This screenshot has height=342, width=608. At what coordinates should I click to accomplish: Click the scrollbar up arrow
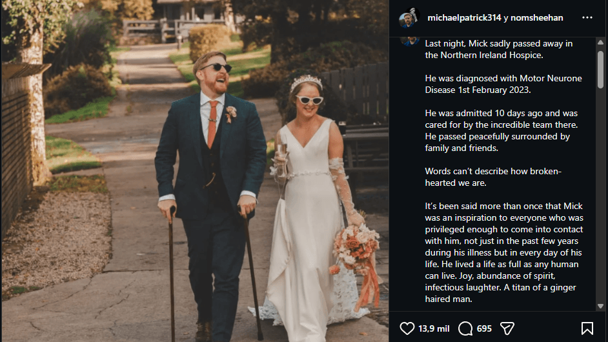tap(600, 42)
